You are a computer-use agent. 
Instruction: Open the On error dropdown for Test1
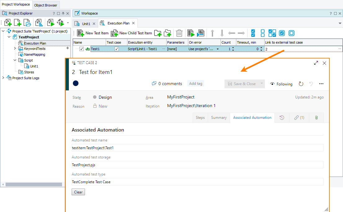217,49
